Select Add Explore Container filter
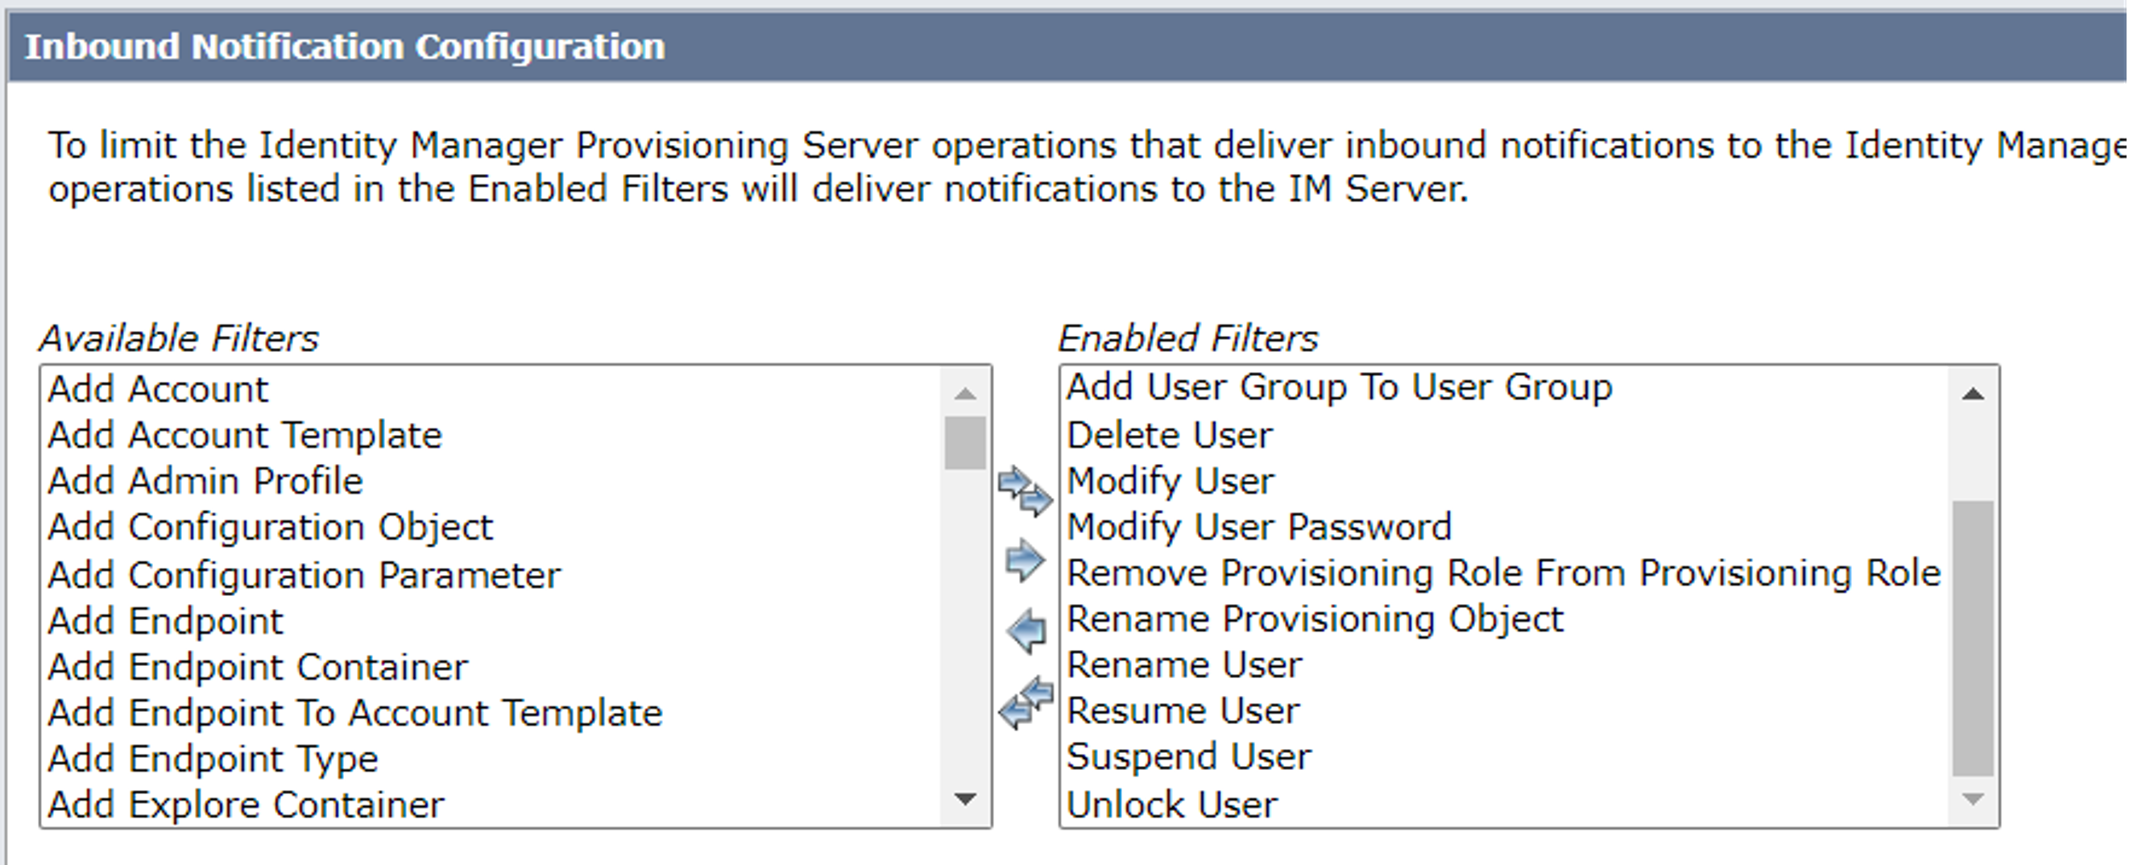Screen dimensions: 2134x865 pyautogui.click(x=246, y=805)
